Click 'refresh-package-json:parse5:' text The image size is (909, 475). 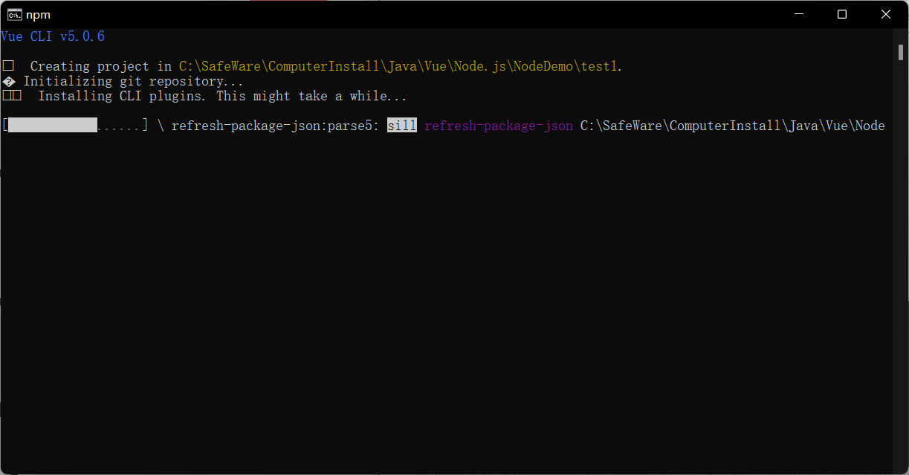[276, 126]
